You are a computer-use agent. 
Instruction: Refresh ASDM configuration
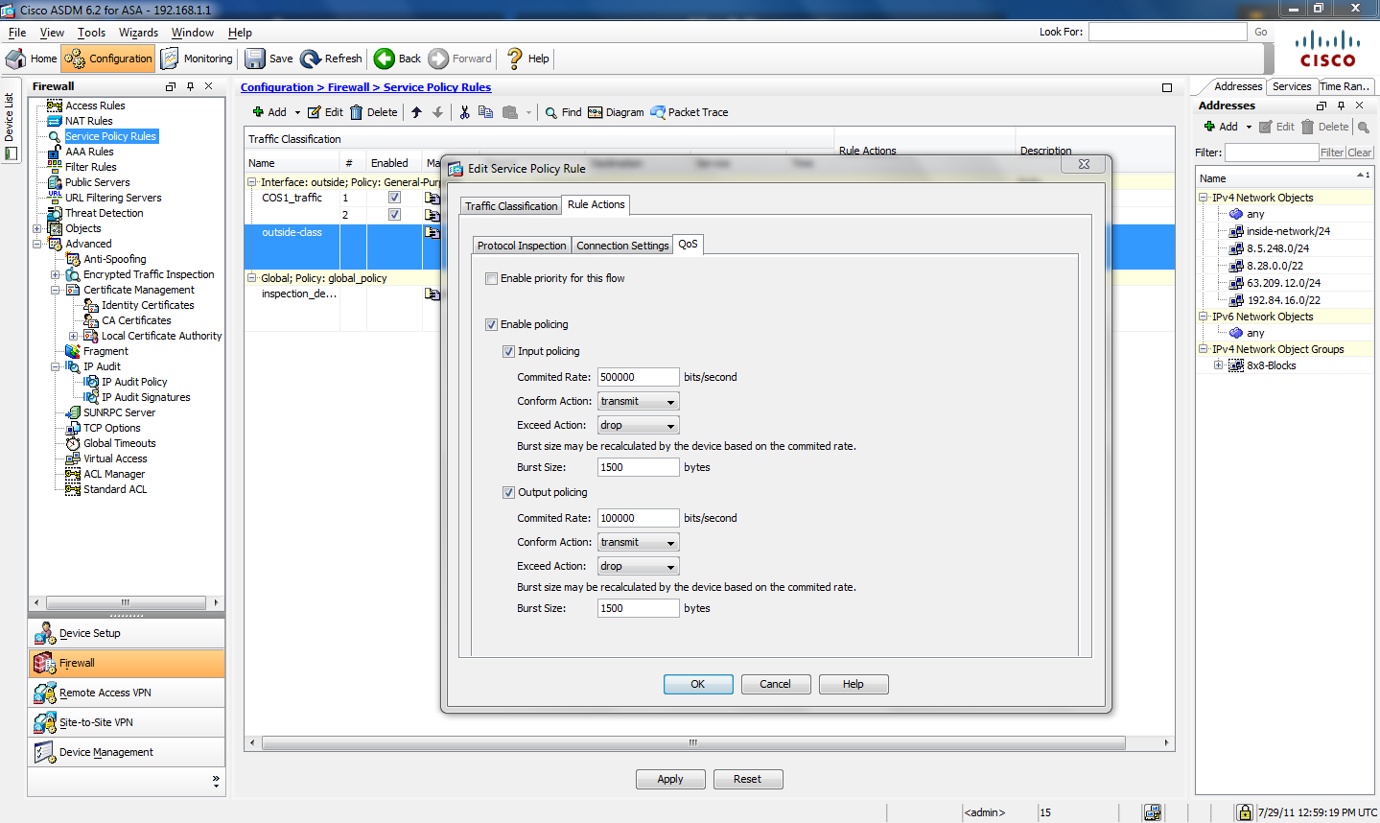coord(332,59)
